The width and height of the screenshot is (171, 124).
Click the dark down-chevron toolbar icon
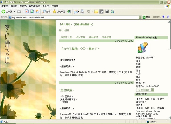click(107, 11)
